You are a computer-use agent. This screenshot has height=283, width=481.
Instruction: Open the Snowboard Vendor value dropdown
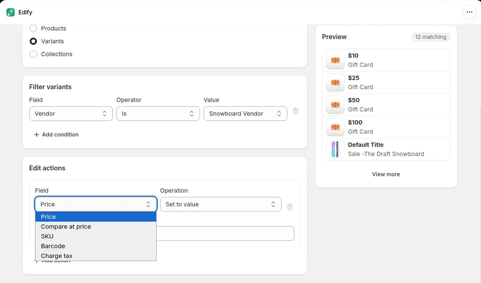[245, 114]
